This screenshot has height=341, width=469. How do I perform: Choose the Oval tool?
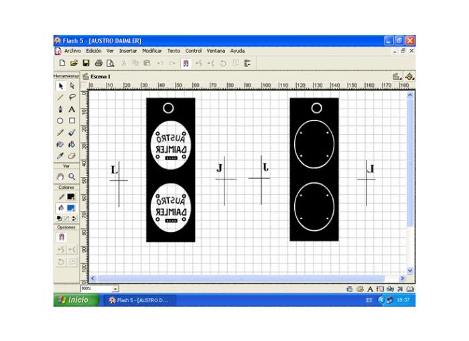tap(60, 121)
